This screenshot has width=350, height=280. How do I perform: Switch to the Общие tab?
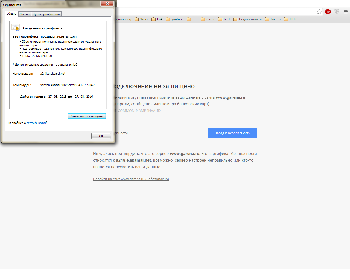pyautogui.click(x=11, y=14)
